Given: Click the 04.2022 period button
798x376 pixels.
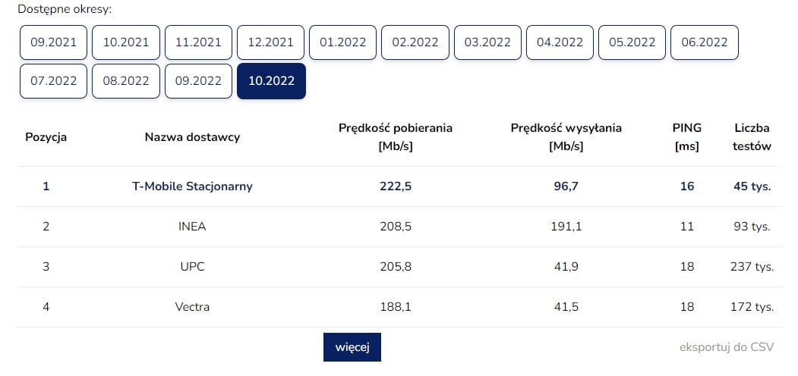Looking at the screenshot, I should (x=560, y=42).
